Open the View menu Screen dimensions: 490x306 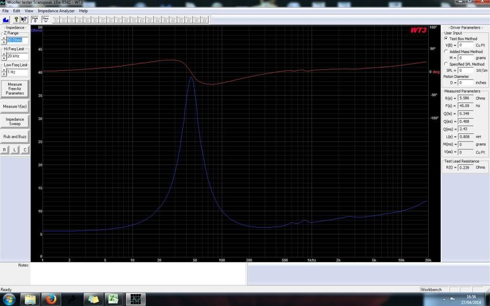(29, 11)
